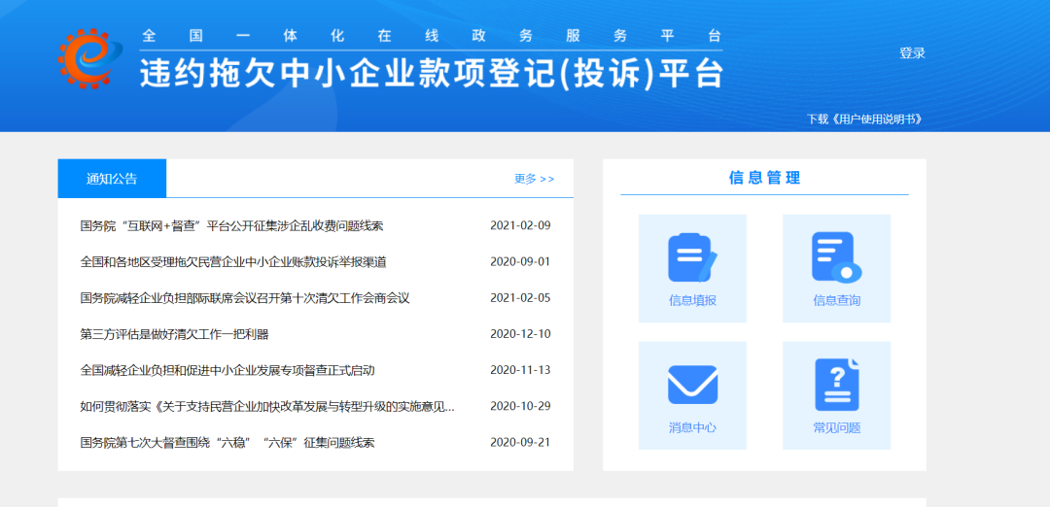Viewport: 1050px width, 507px height.
Task: Click the date 2021-02-05
Action: click(520, 297)
